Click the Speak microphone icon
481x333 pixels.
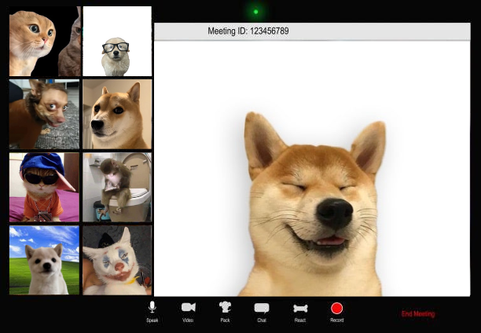(152, 307)
